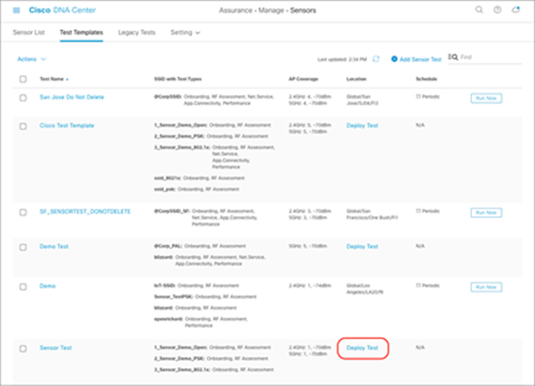Open the Demo template link
The width and height of the screenshot is (535, 386).
[x=47, y=285]
